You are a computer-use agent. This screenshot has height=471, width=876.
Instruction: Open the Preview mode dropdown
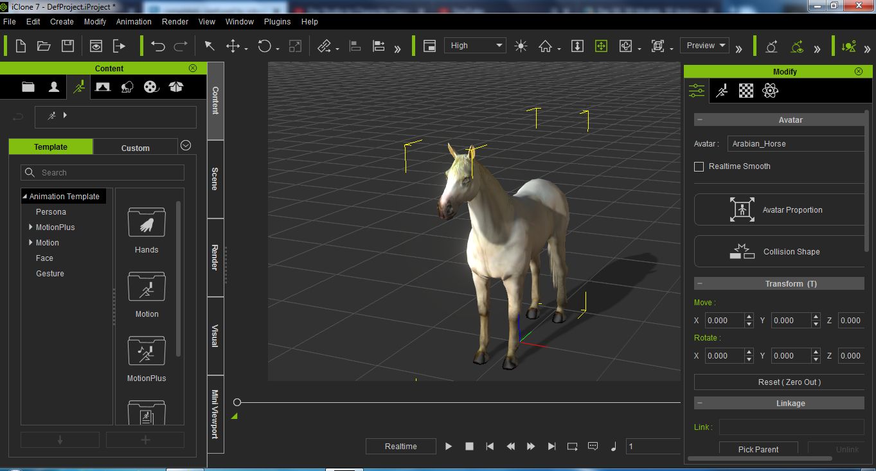point(704,46)
